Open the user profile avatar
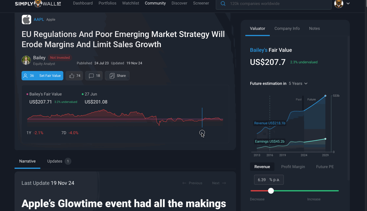This screenshot has height=211, width=367. [x=339, y=4]
